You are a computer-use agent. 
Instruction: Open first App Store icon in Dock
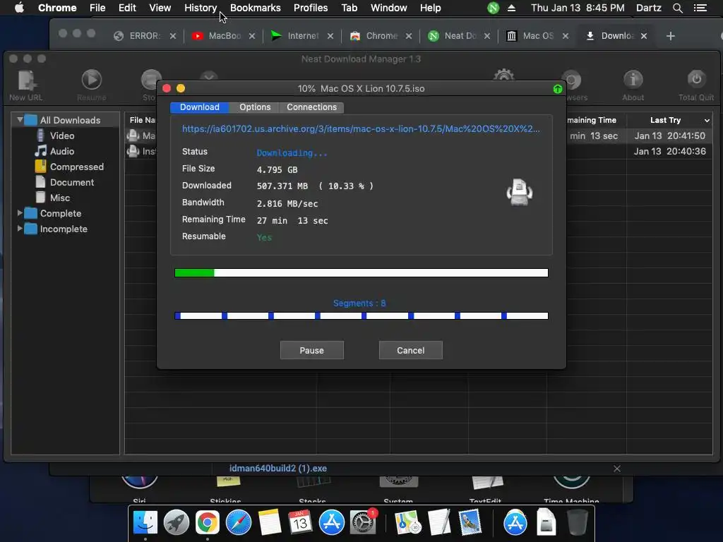click(332, 523)
